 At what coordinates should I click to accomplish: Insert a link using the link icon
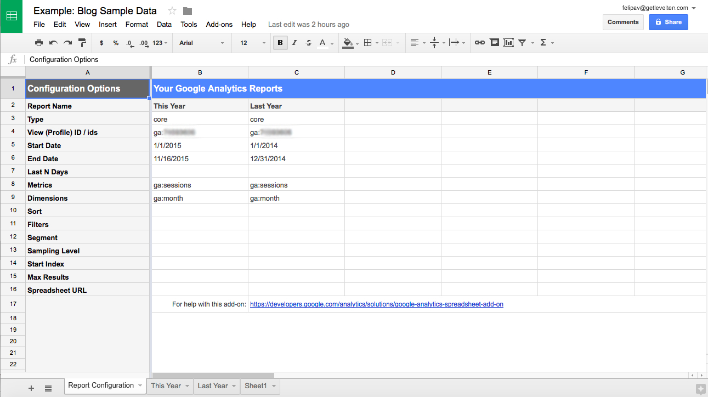pos(480,42)
